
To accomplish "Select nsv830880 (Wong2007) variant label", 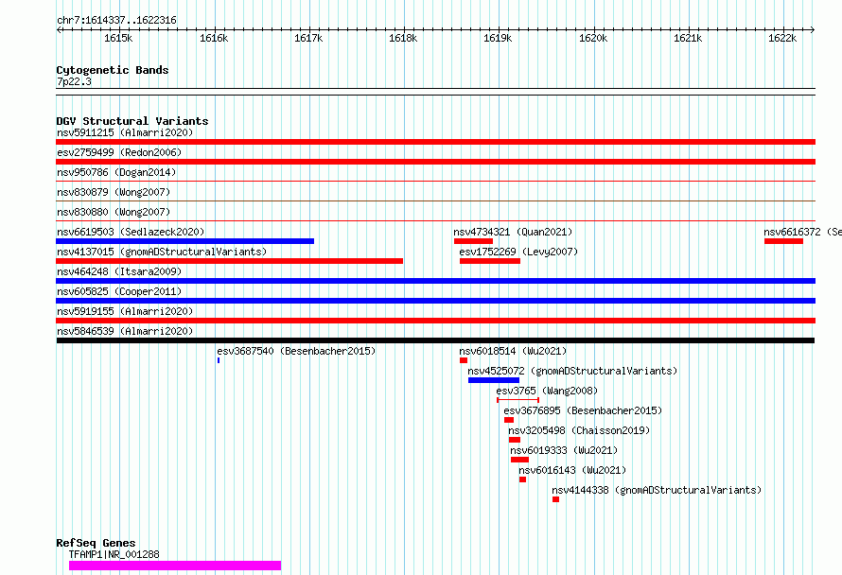I will pos(114,212).
